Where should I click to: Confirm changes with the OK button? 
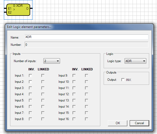click(118, 123)
